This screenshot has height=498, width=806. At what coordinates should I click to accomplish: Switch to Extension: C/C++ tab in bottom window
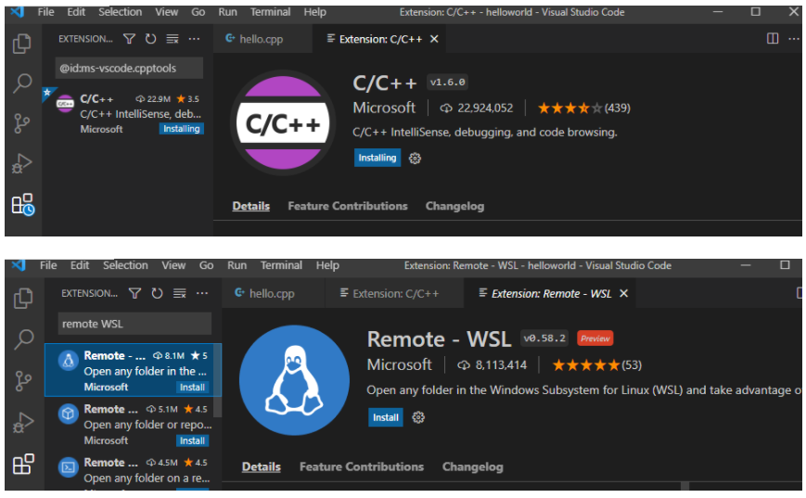pos(394,293)
